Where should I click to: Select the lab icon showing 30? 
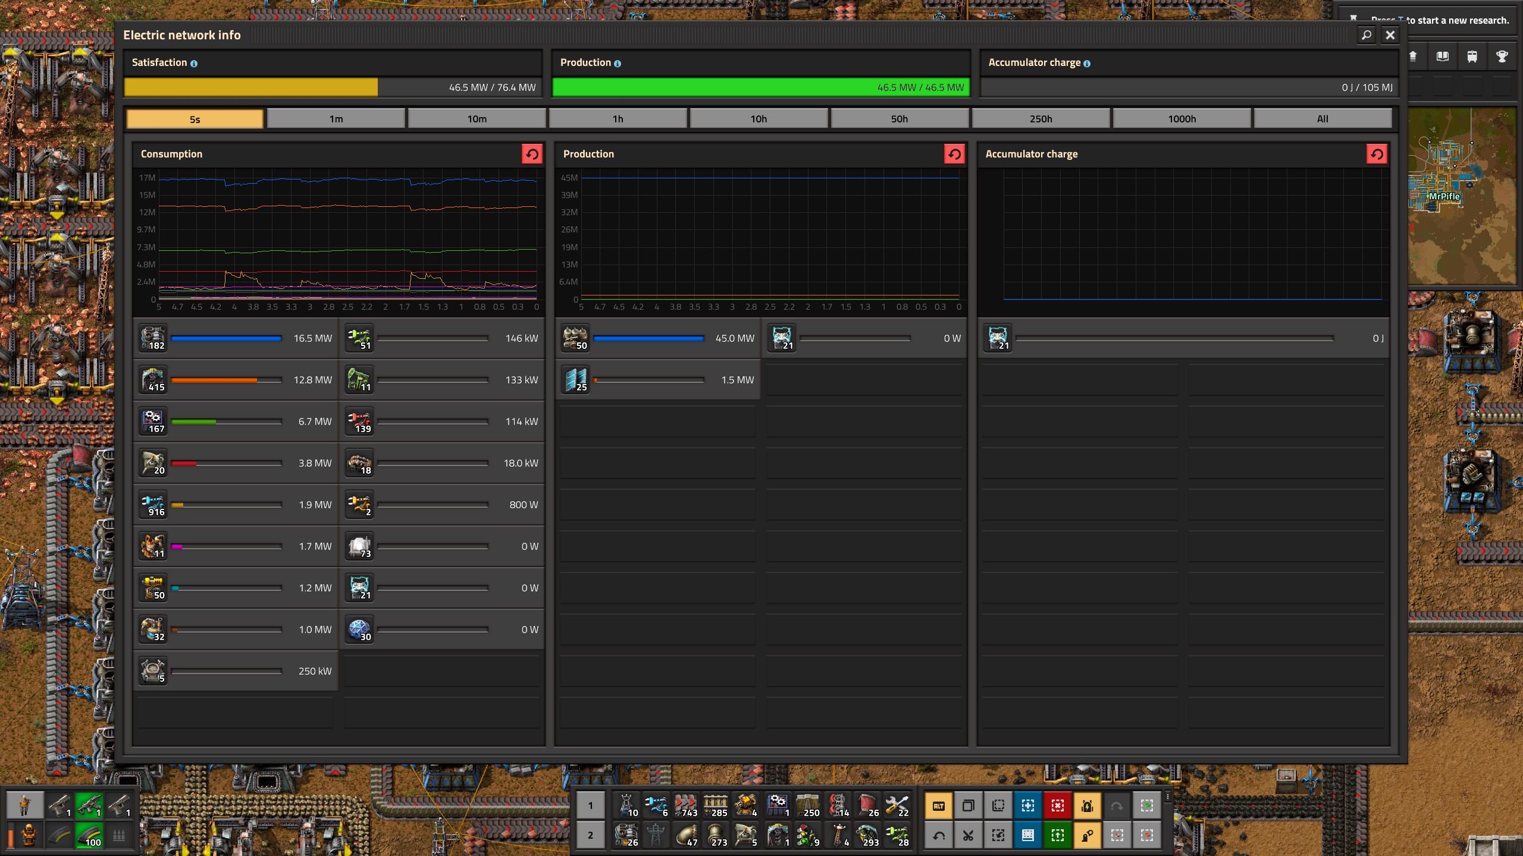359,630
